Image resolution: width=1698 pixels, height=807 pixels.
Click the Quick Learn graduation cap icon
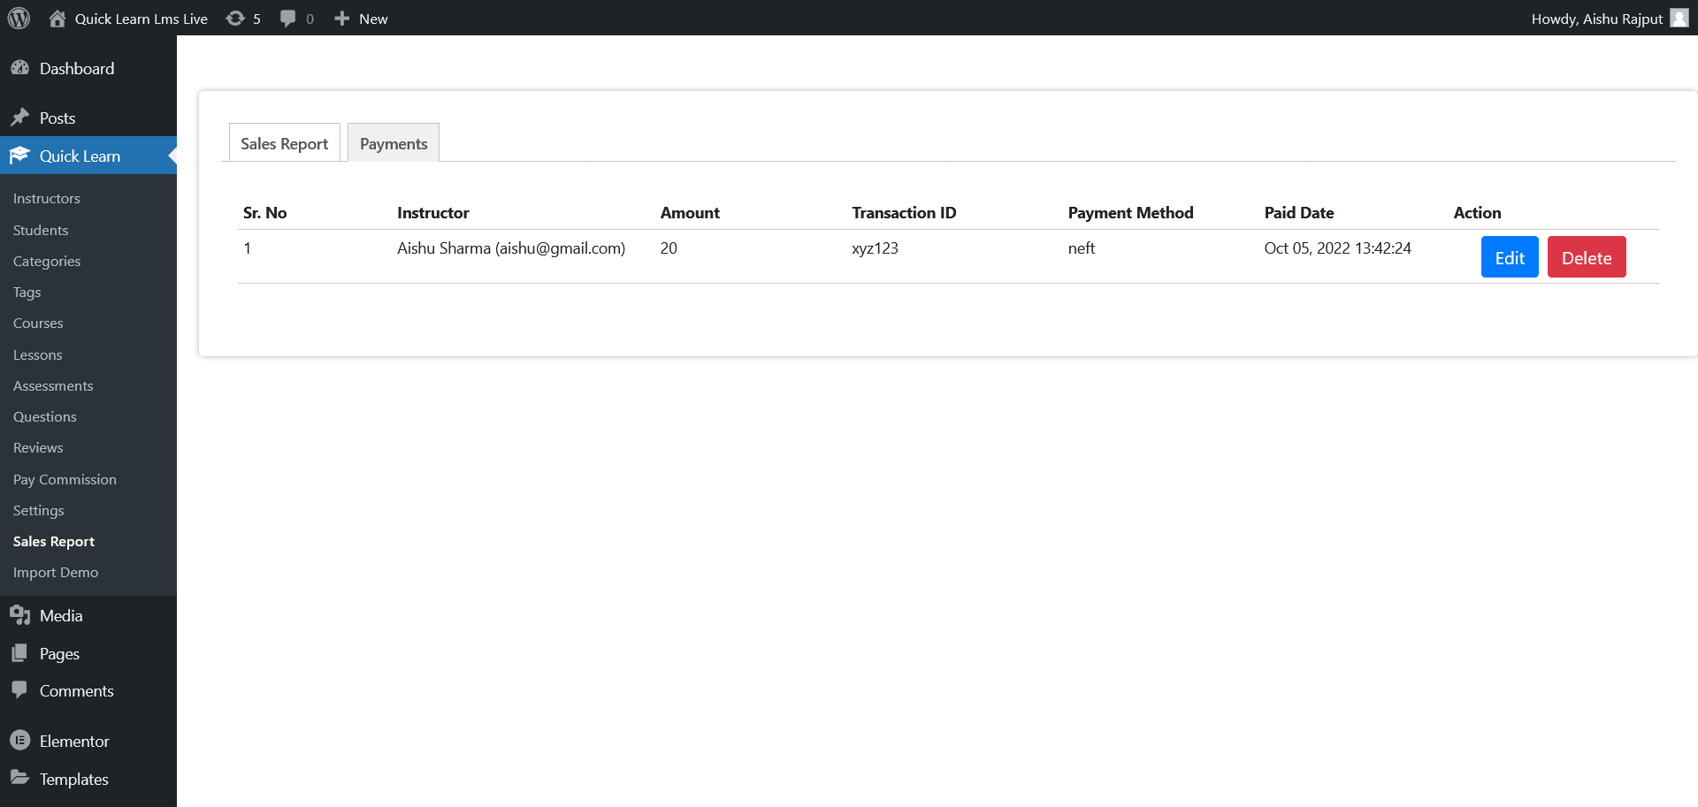tap(20, 156)
